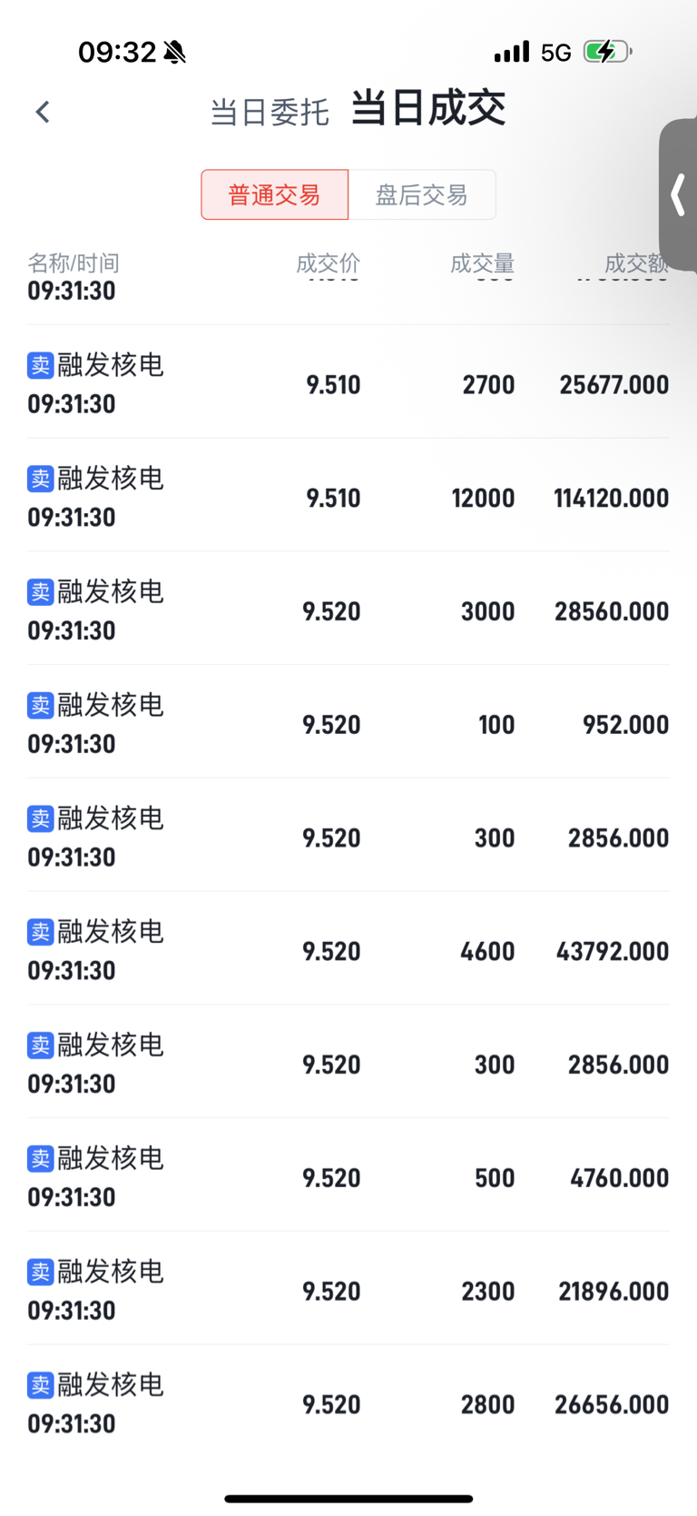This screenshot has width=697, height=1516.
Task: Tap sell badge on 3000 volume row
Action: [41, 592]
